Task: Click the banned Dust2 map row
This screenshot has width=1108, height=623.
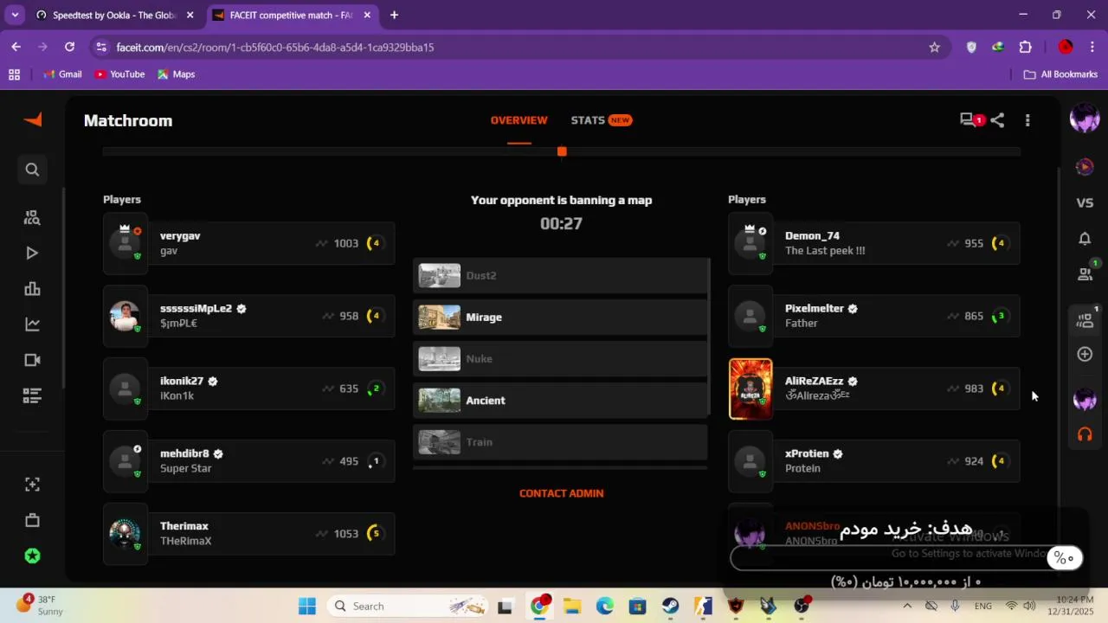Action: (x=561, y=276)
